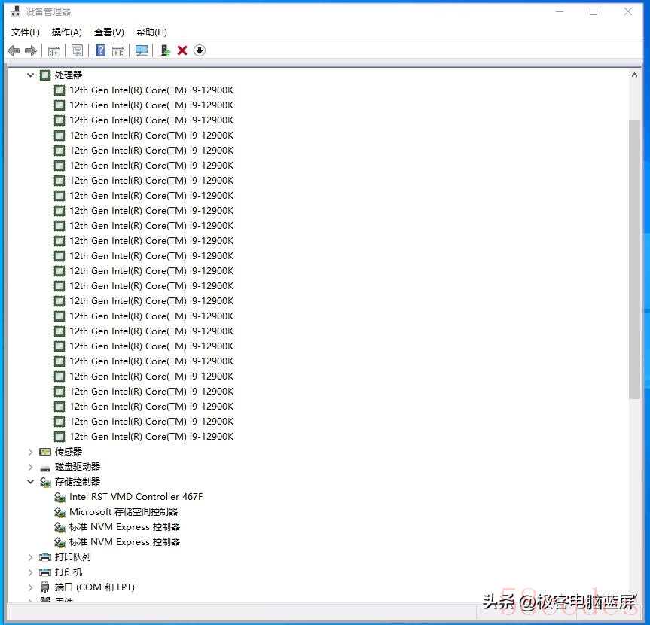650x625 pixels.
Task: Click the 设备管理器 title bar icon
Action: (x=15, y=11)
